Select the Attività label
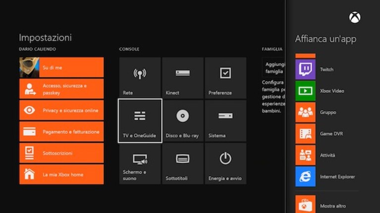The height and width of the screenshot is (213, 380). [x=327, y=155]
